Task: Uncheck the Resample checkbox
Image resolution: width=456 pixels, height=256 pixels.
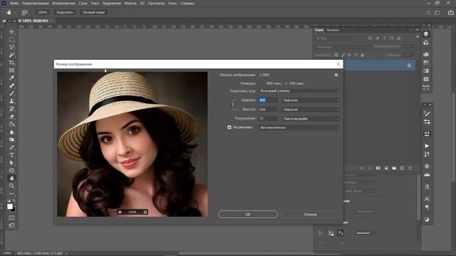Action: [x=229, y=127]
